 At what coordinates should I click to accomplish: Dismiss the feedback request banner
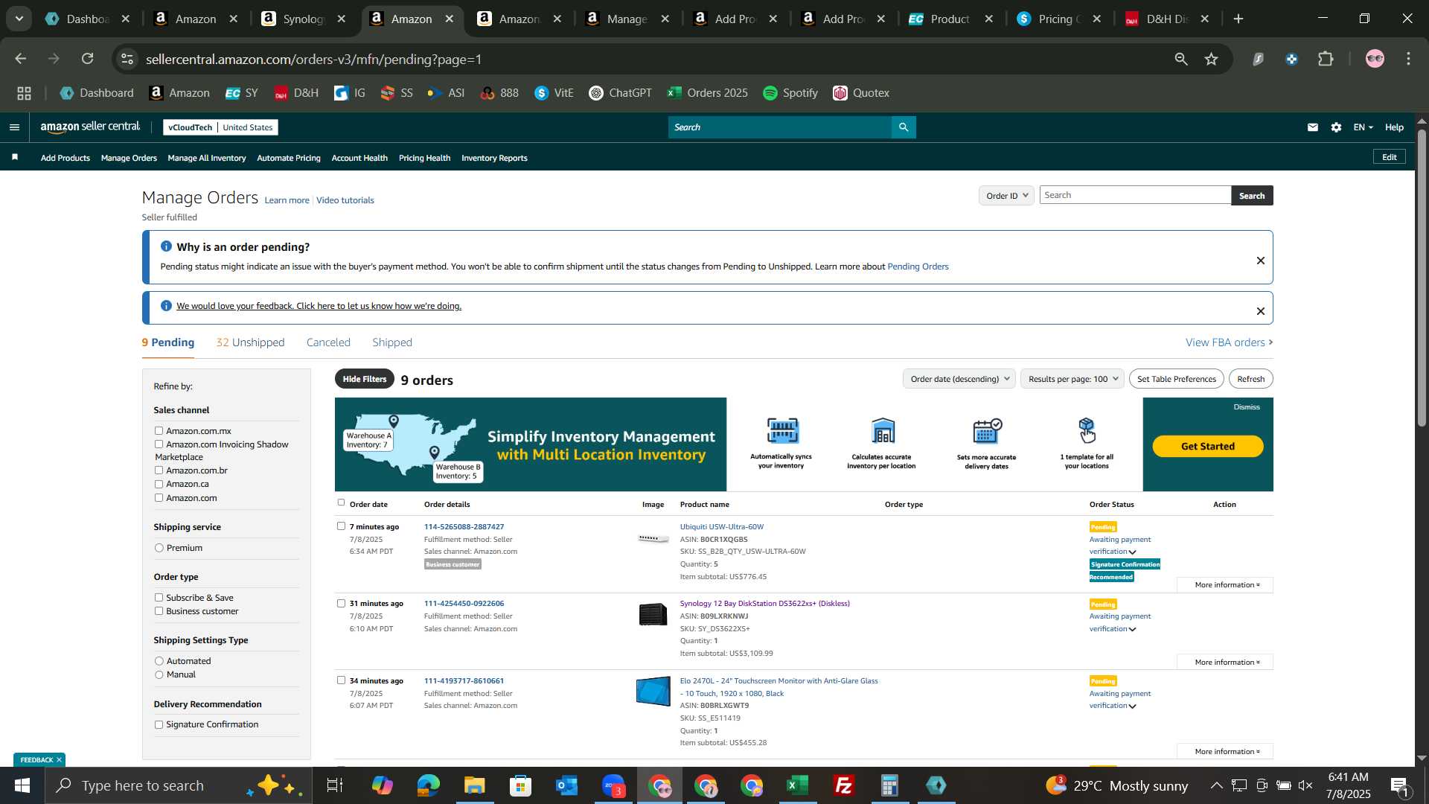click(x=1261, y=311)
